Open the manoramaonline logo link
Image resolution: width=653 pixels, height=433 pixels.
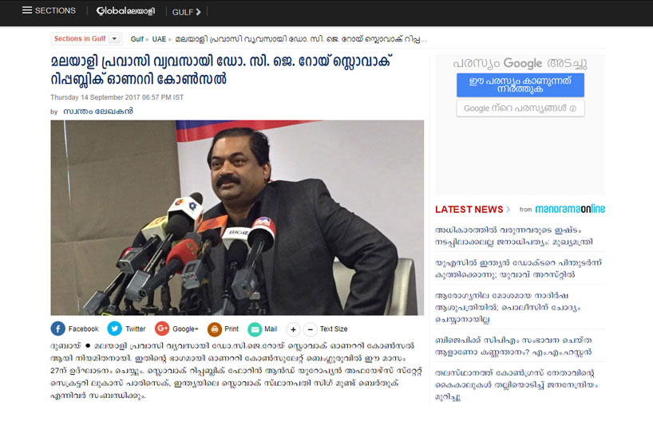[570, 209]
